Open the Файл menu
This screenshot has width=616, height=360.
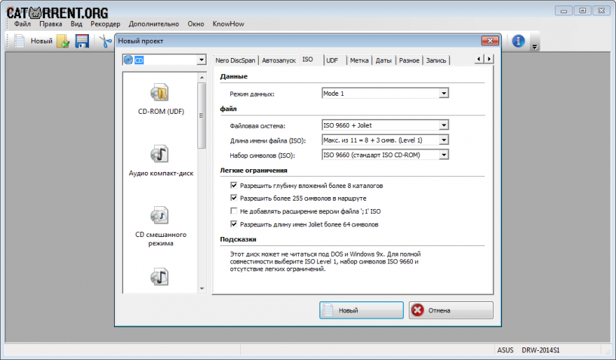[x=22, y=24]
